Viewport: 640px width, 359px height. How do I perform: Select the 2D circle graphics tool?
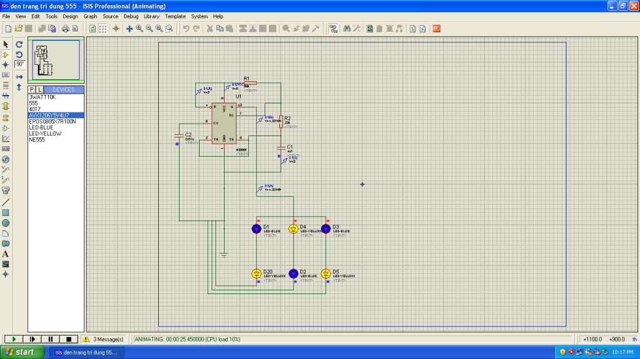(6, 223)
